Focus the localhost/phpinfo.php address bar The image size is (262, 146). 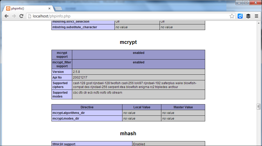(x=130, y=16)
